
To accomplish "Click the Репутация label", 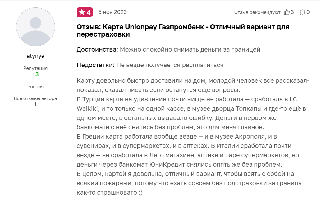I will click(x=35, y=68).
